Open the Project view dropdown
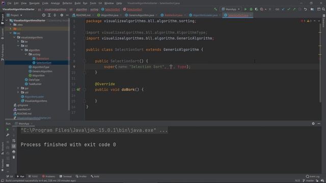Image resolution: width=326 pixels, height=183 pixels. click(15, 15)
